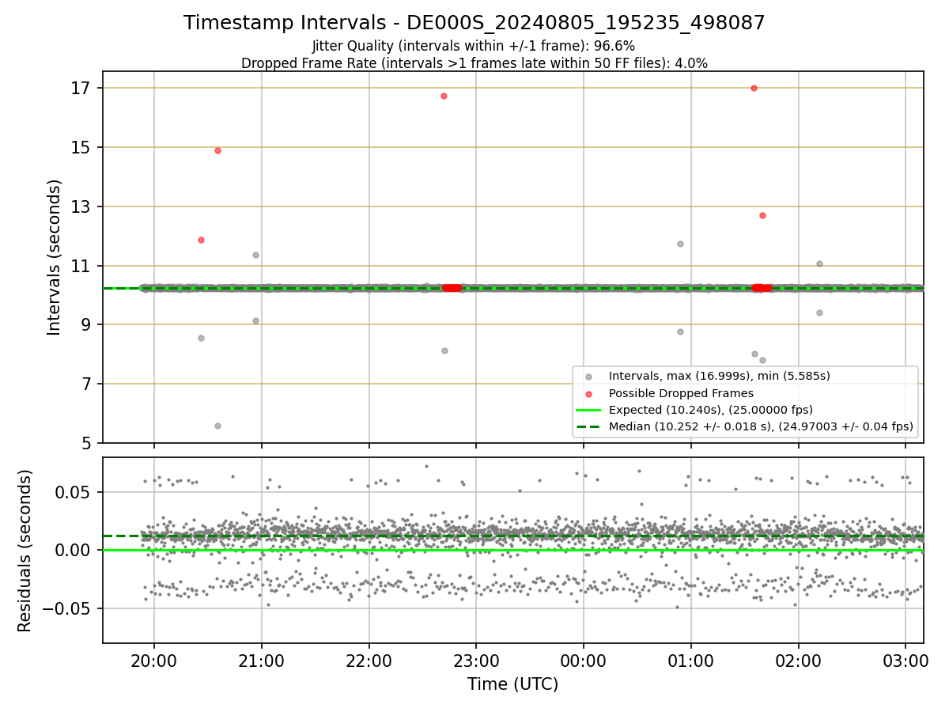The image size is (949, 712).
Task: Click the red point near 16.7 seconds before 23:00
Action: [444, 96]
